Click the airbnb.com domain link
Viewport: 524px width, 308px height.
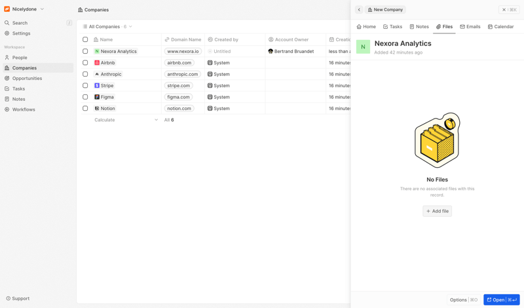pos(179,62)
